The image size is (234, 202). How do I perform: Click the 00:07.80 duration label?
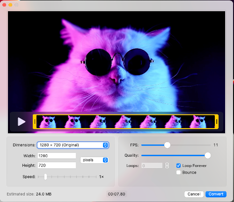(117, 194)
